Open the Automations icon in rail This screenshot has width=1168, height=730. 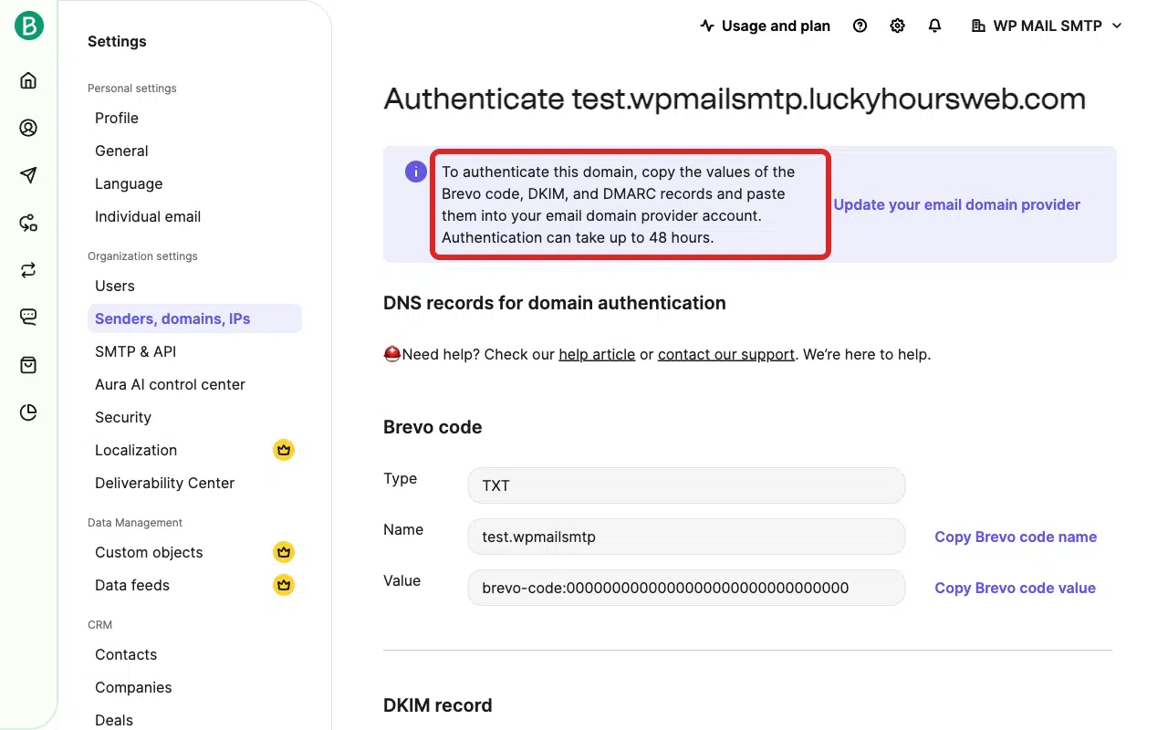coord(28,223)
